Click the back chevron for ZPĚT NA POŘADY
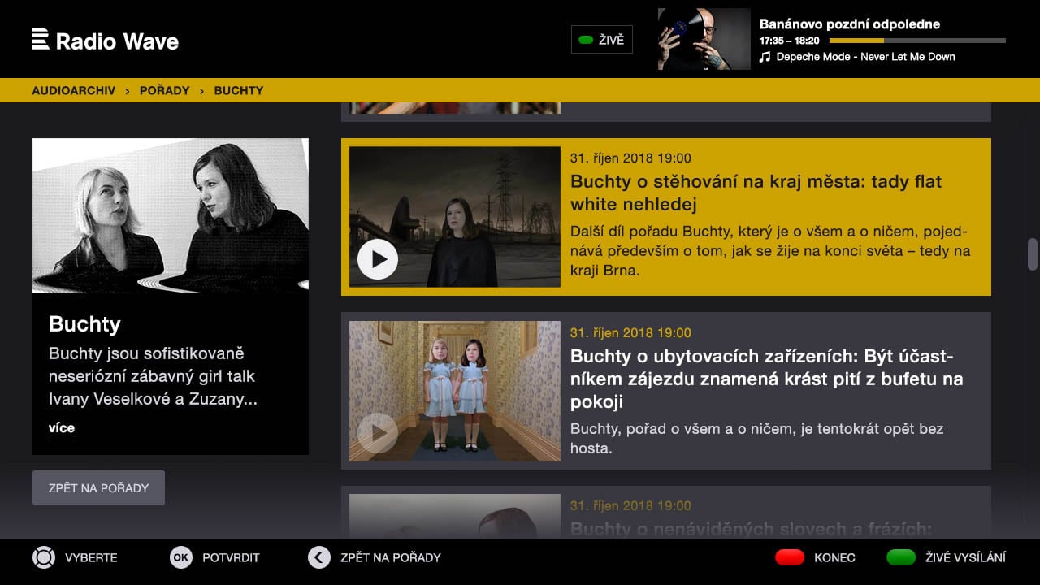This screenshot has height=585, width=1040. 318,557
